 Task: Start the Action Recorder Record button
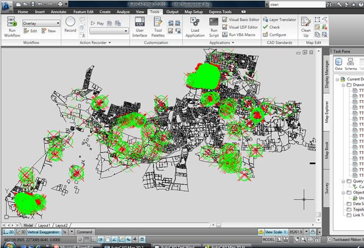(70, 24)
